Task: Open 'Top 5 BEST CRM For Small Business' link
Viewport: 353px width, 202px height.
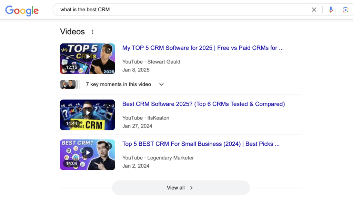Action: tap(201, 144)
